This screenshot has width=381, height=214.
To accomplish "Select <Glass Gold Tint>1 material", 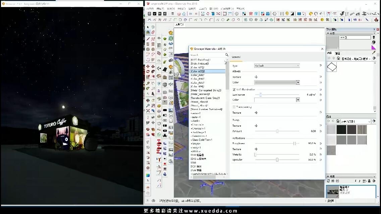I will pos(202,140).
